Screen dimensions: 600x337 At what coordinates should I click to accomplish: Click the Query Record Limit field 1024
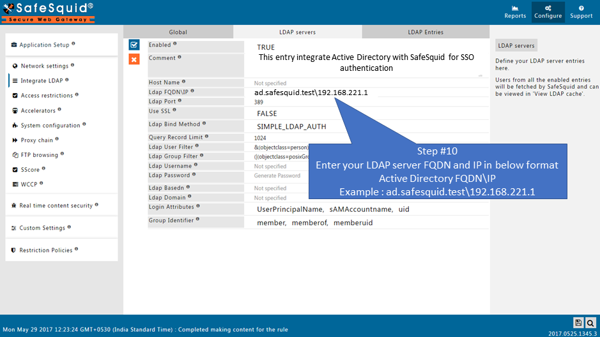click(367, 138)
